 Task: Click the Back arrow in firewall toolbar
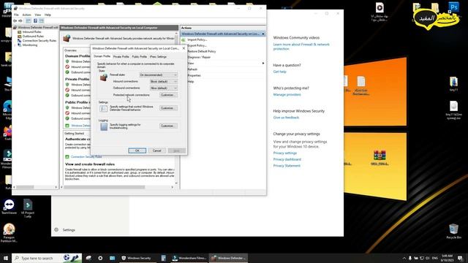pos(15,21)
